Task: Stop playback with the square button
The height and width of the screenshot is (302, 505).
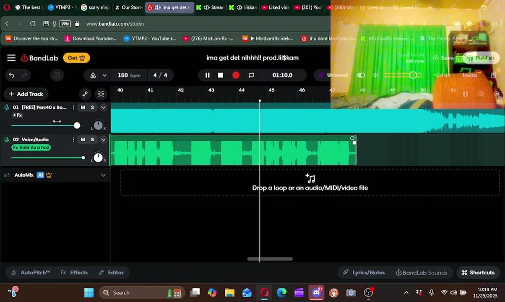Action: coord(220,75)
